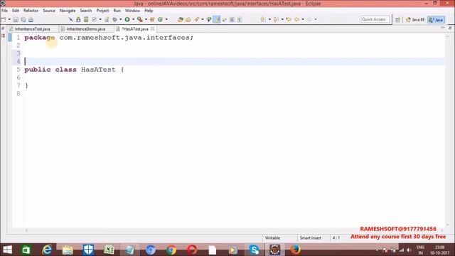
Task: Open the Next Annotation dropdown arrow
Action: [269, 19]
